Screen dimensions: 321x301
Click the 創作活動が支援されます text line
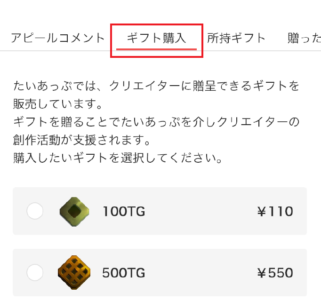click(82, 140)
